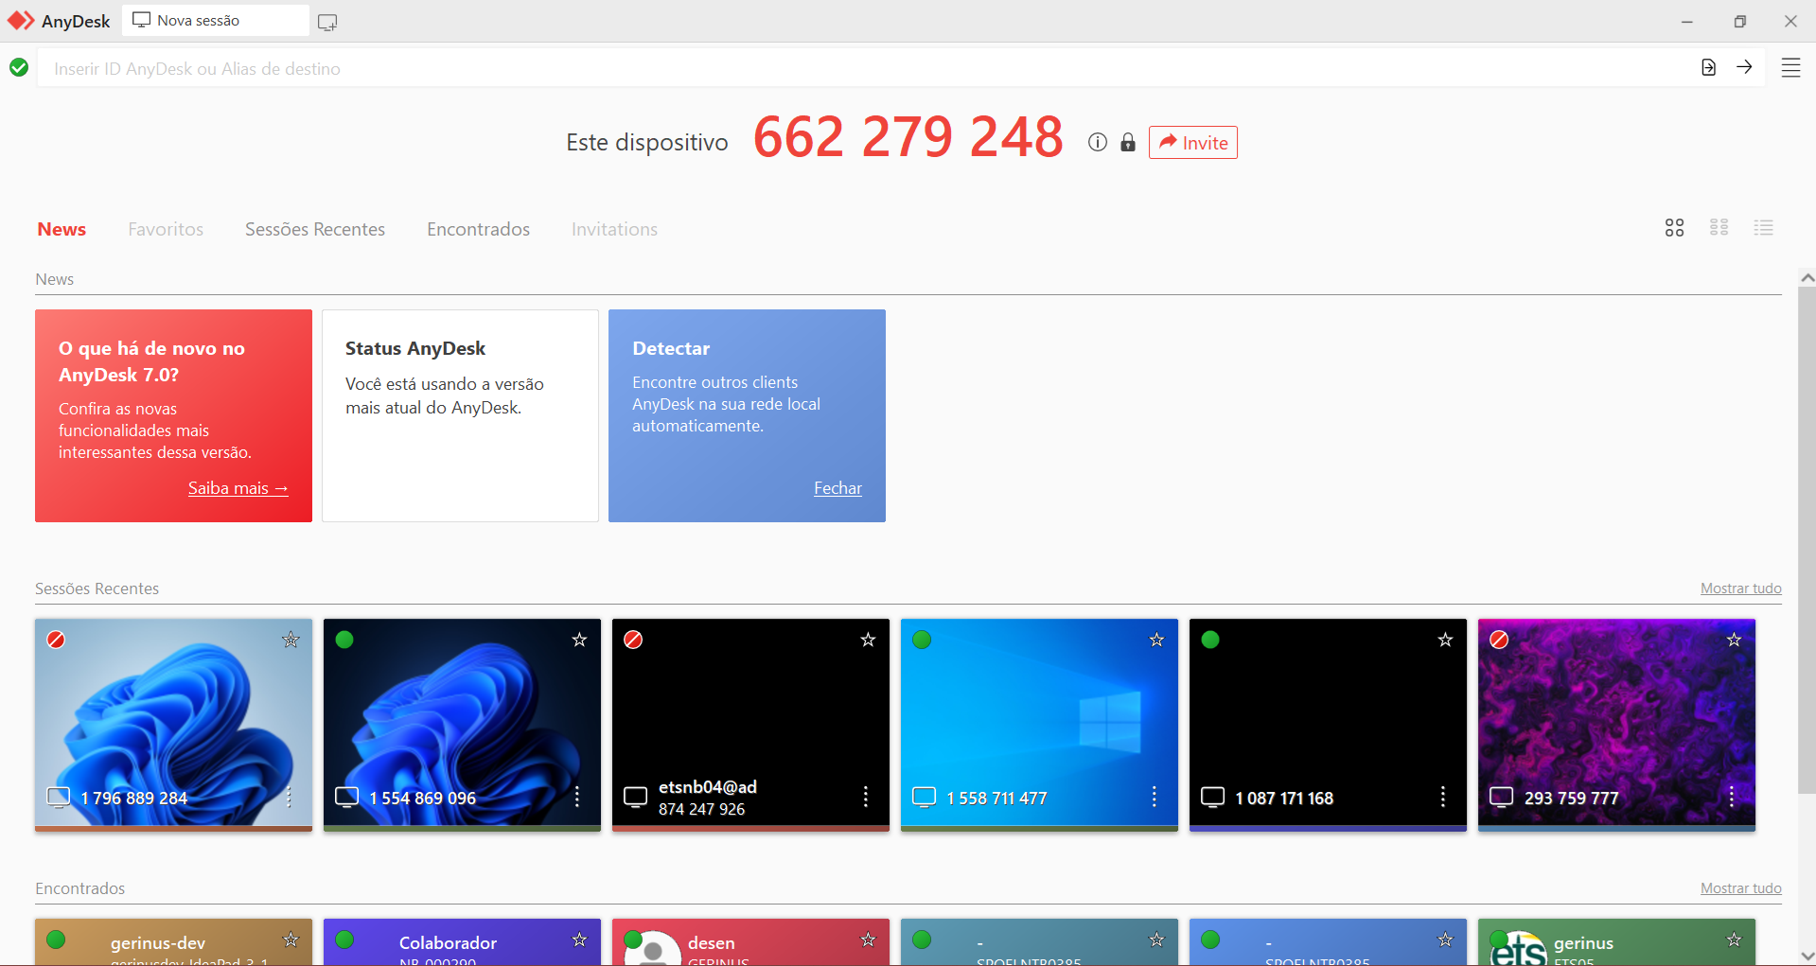Click online status dot on 1 087 171 168
This screenshot has width=1816, height=966.
click(x=1210, y=640)
